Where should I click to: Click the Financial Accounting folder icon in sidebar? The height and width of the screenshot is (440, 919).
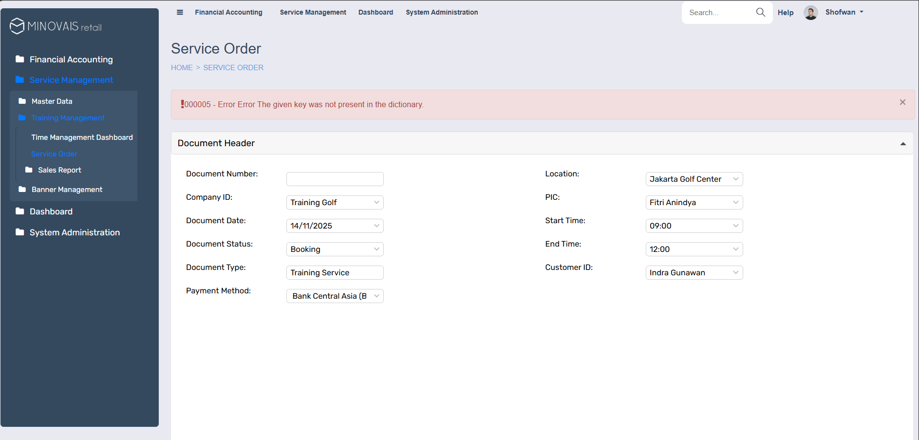click(20, 59)
